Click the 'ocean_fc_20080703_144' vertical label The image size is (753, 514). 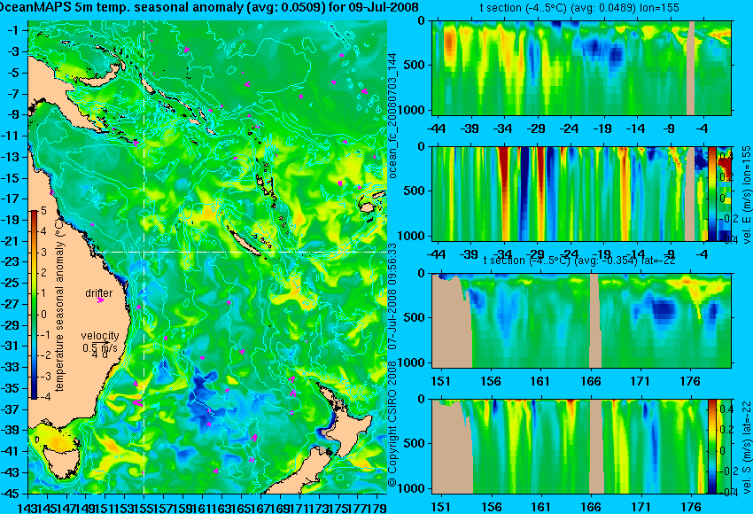(392, 115)
